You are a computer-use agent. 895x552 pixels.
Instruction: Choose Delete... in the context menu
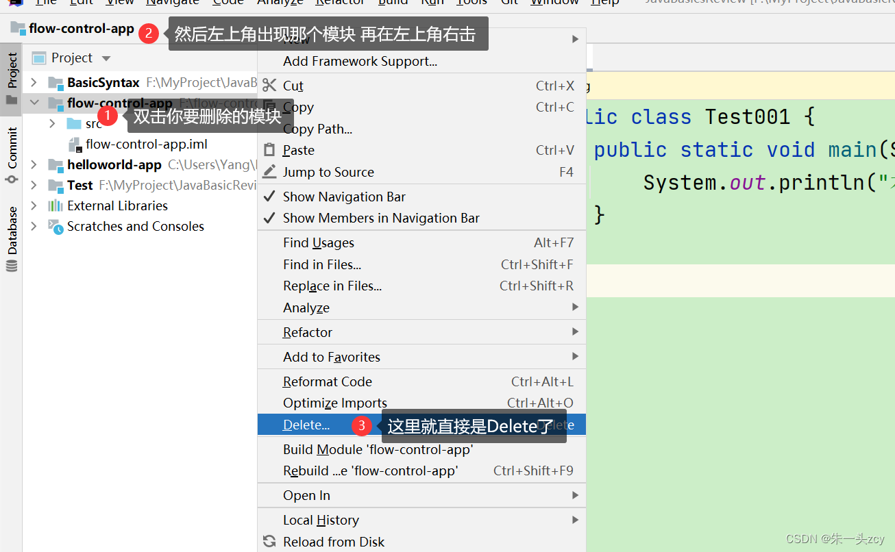point(421,425)
